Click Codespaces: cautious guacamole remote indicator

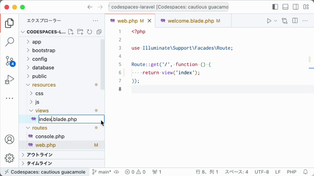tap(45, 172)
